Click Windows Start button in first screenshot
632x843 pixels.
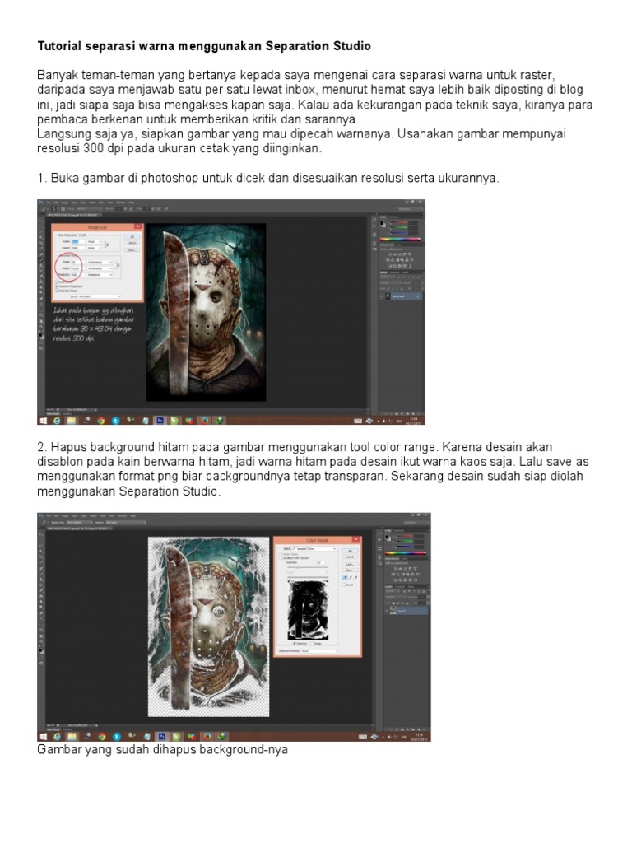pyautogui.click(x=42, y=421)
